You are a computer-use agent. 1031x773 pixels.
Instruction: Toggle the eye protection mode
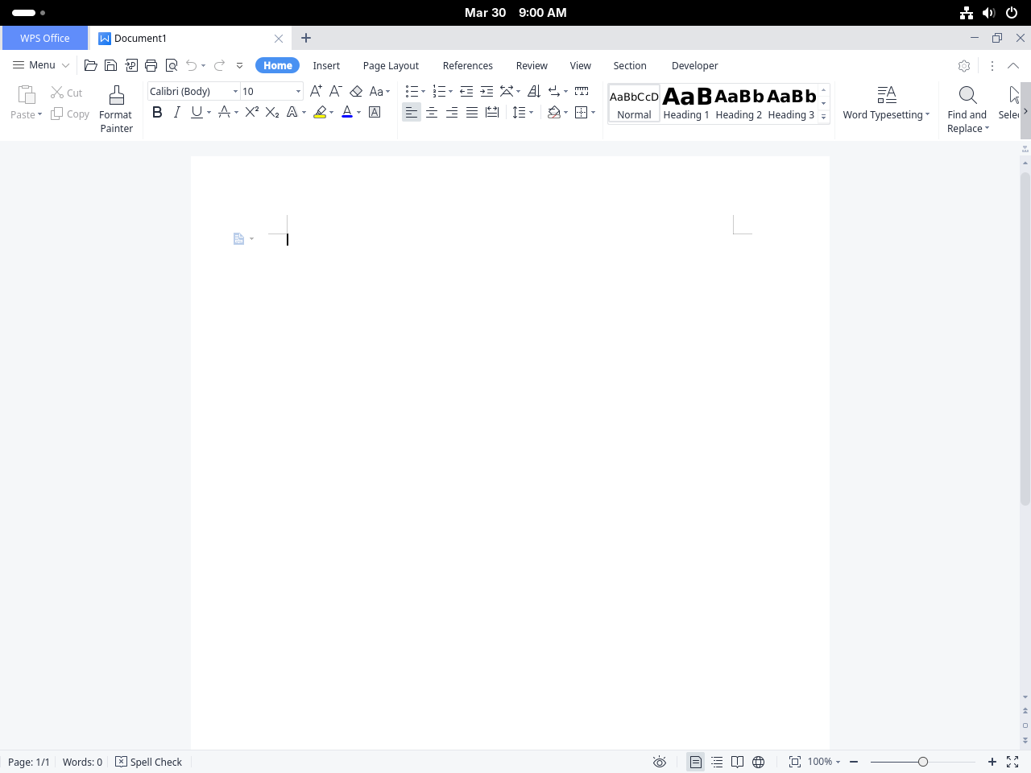(660, 762)
